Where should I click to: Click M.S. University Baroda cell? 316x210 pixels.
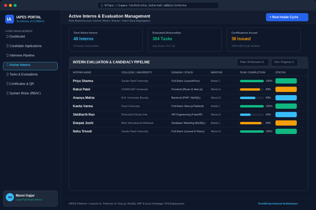(x=135, y=98)
